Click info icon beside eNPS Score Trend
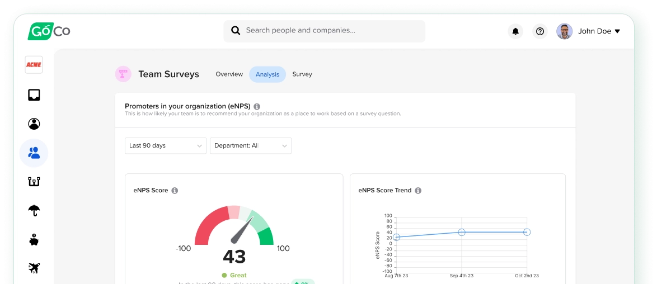The width and height of the screenshot is (657, 284). tap(417, 191)
